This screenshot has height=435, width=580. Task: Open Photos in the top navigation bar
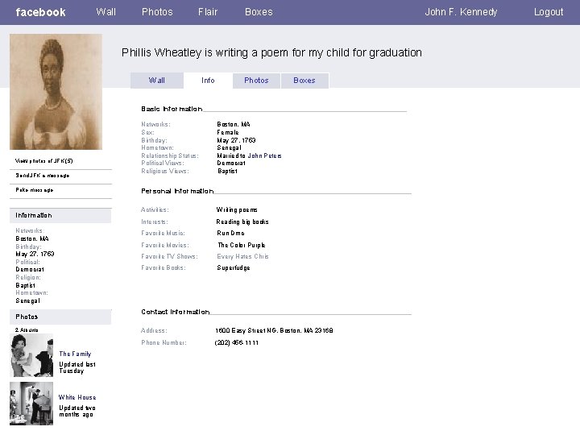(157, 12)
